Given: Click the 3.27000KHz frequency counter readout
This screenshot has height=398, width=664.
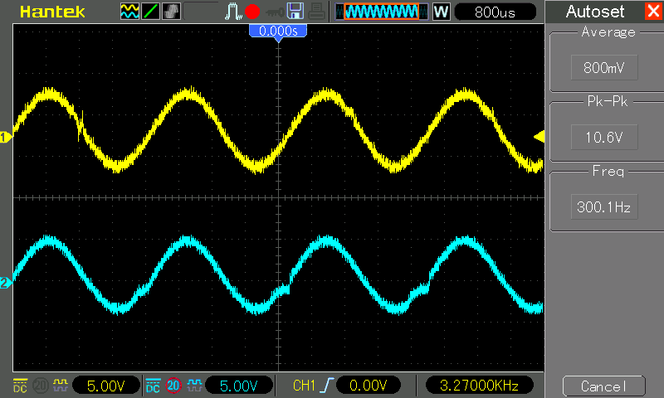Looking at the screenshot, I should pyautogui.click(x=479, y=386).
